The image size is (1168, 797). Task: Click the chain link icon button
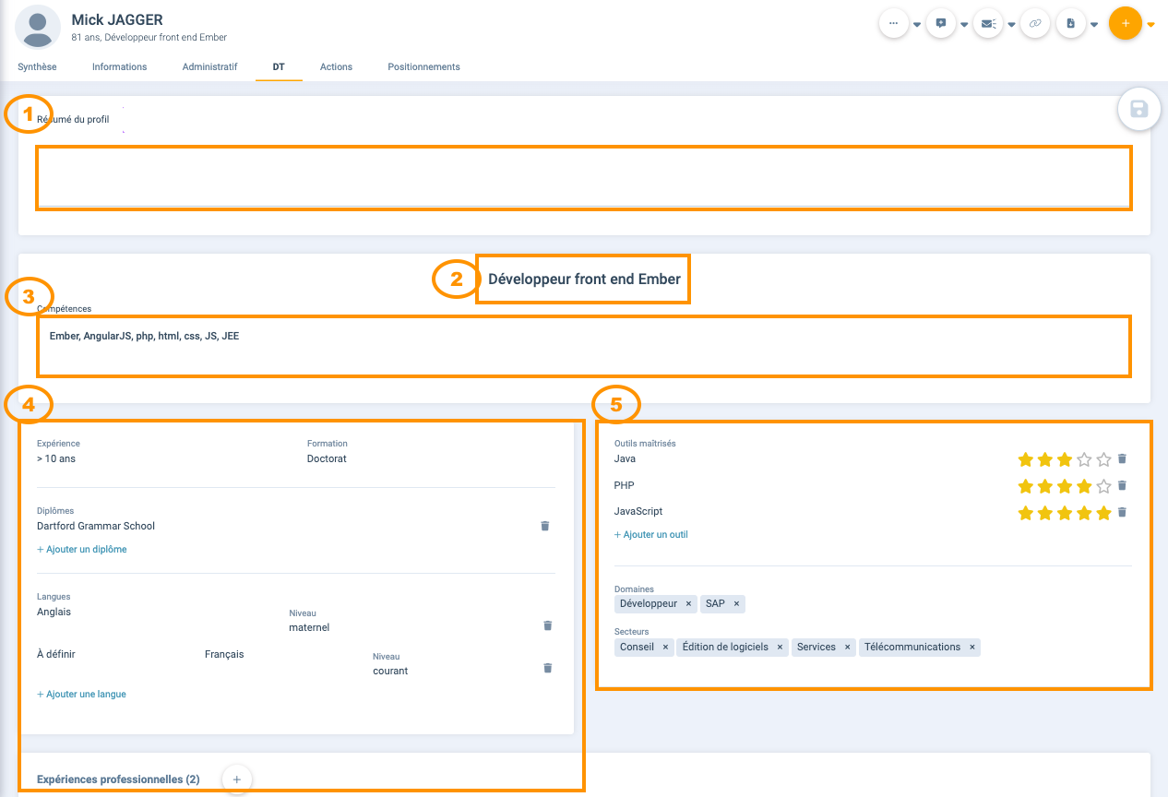tap(1035, 23)
